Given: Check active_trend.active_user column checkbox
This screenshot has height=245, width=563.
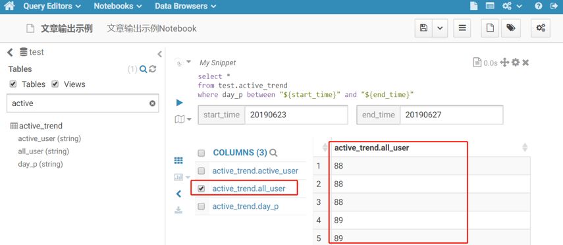Looking at the screenshot, I should [x=201, y=171].
